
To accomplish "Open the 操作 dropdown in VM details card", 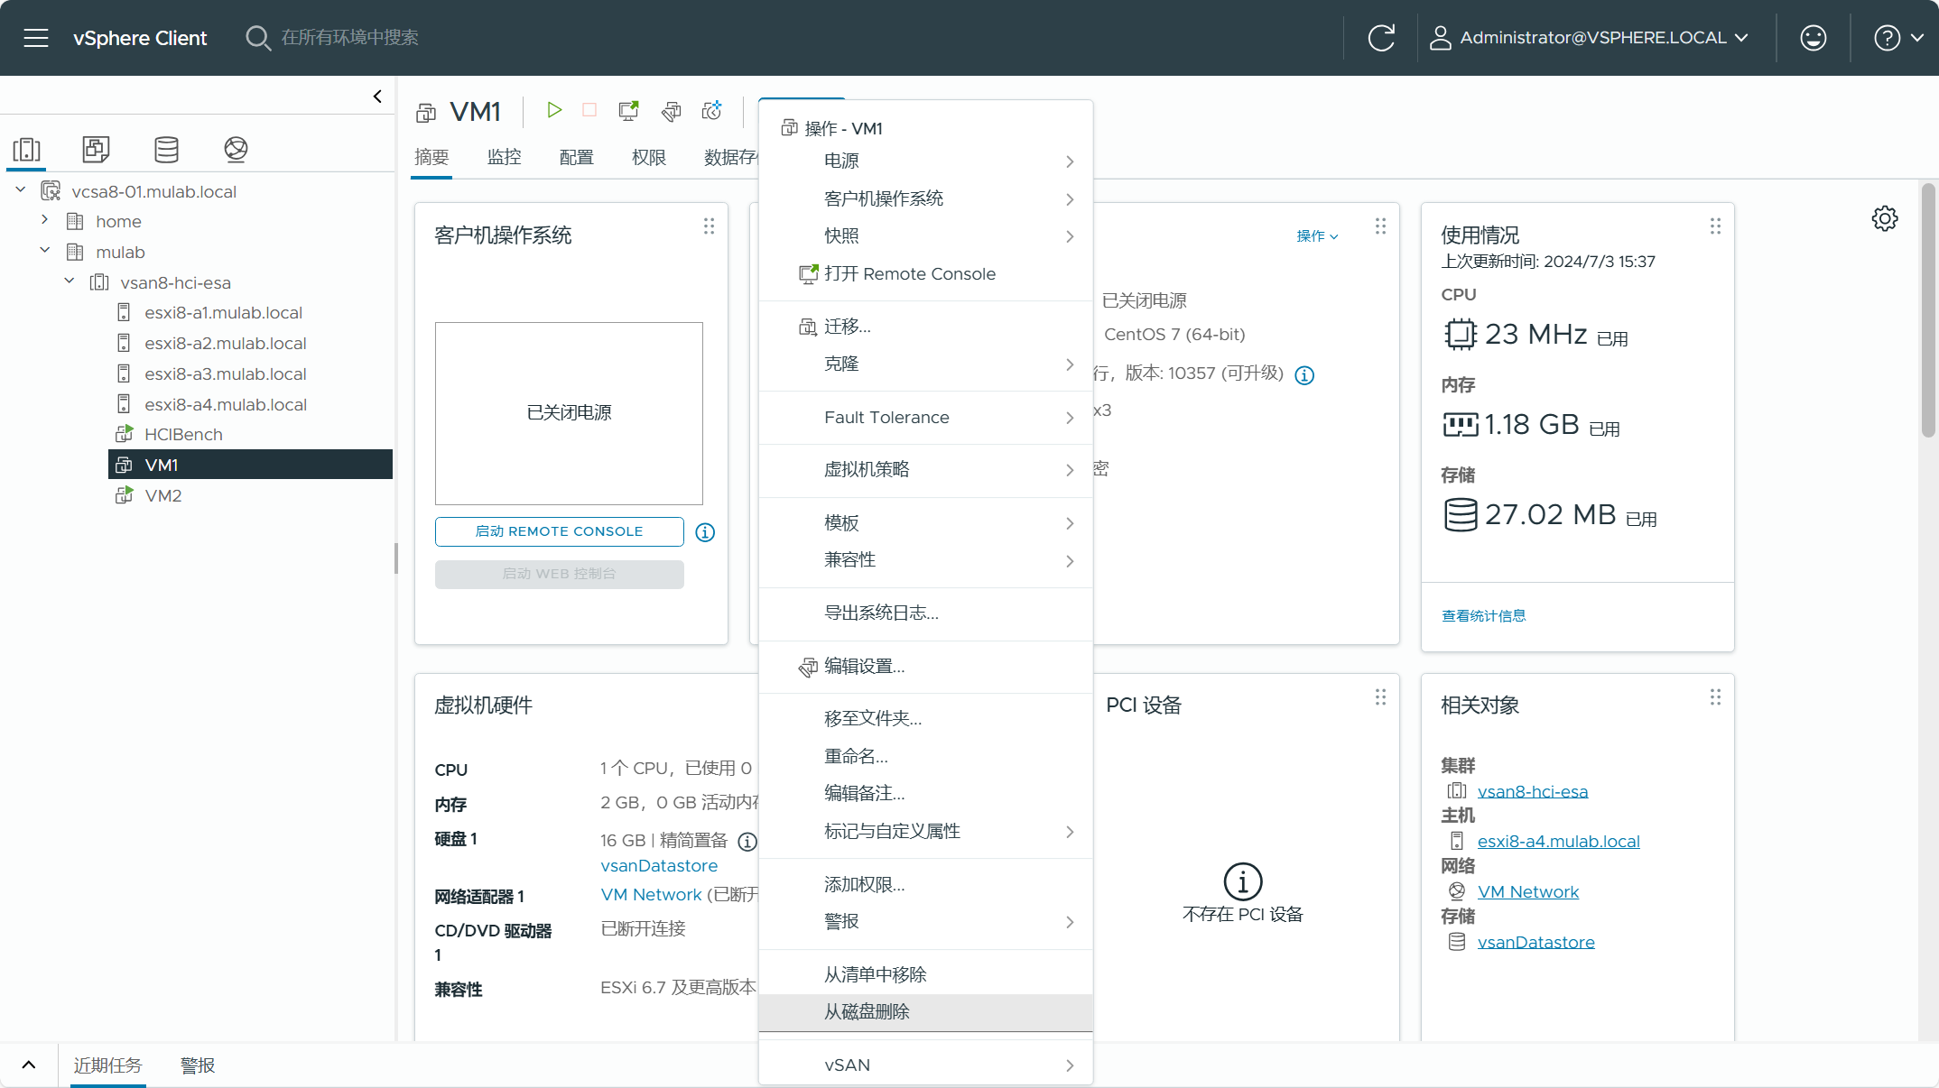I will point(1317,236).
